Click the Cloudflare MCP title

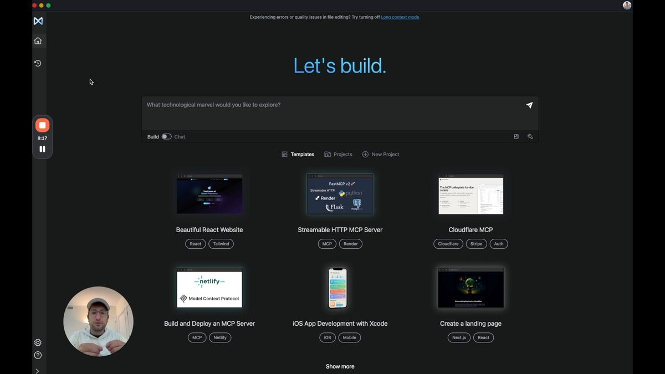(x=471, y=230)
